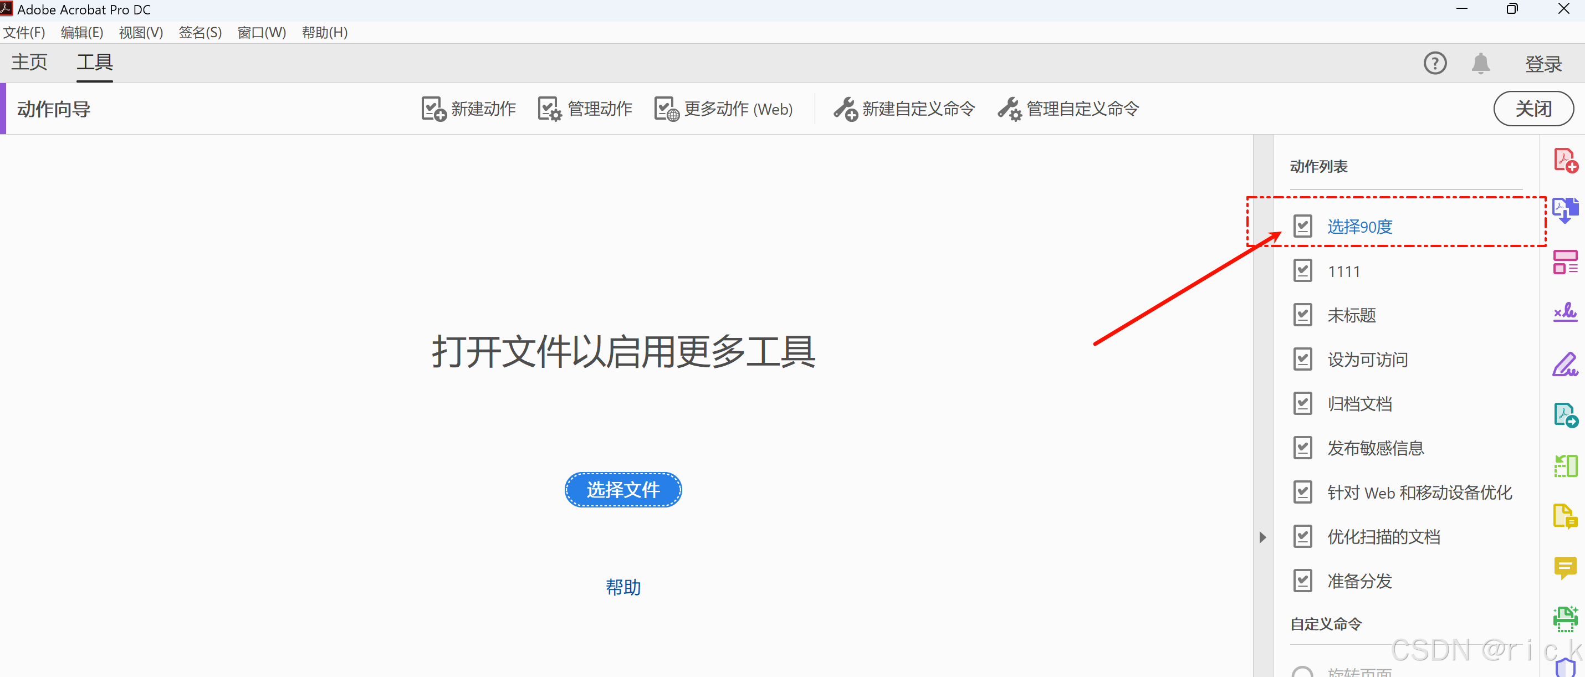Open the purple Fill & Sign pen icon
This screenshot has width=1585, height=677.
pyautogui.click(x=1565, y=364)
